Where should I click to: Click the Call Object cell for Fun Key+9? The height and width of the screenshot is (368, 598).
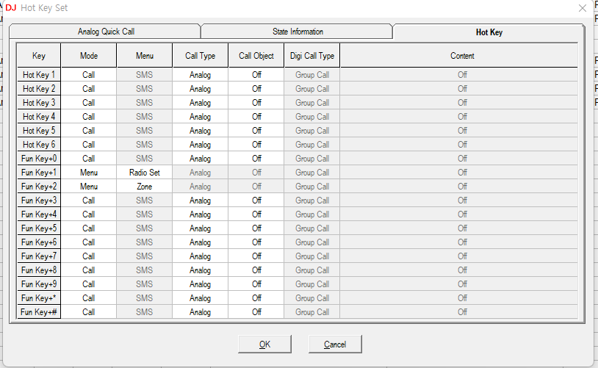tap(256, 284)
